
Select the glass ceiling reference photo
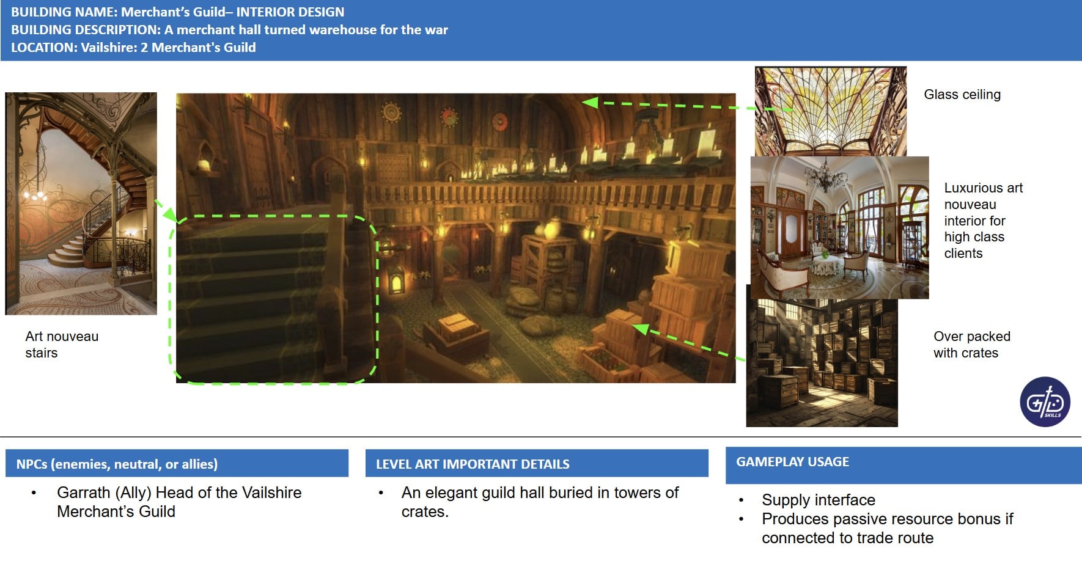pyautogui.click(x=830, y=110)
